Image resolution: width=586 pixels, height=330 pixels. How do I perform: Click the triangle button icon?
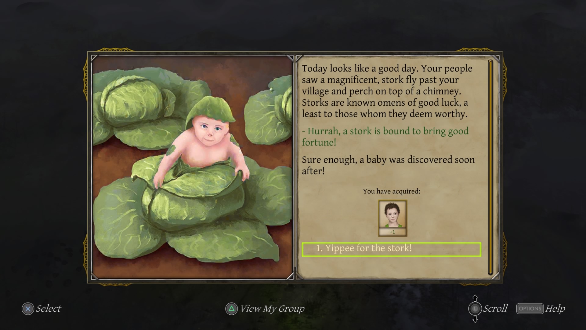point(231,309)
